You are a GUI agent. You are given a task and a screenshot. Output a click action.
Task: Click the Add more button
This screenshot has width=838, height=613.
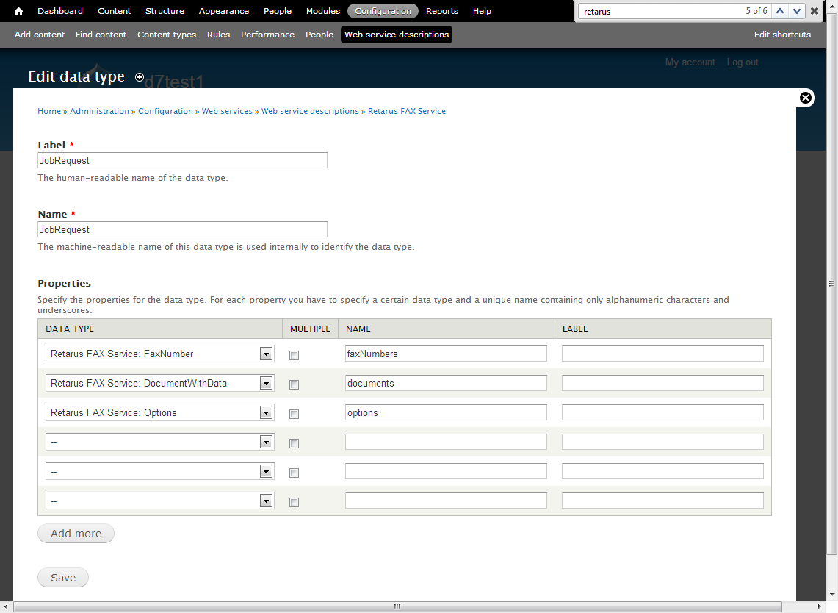pos(76,534)
